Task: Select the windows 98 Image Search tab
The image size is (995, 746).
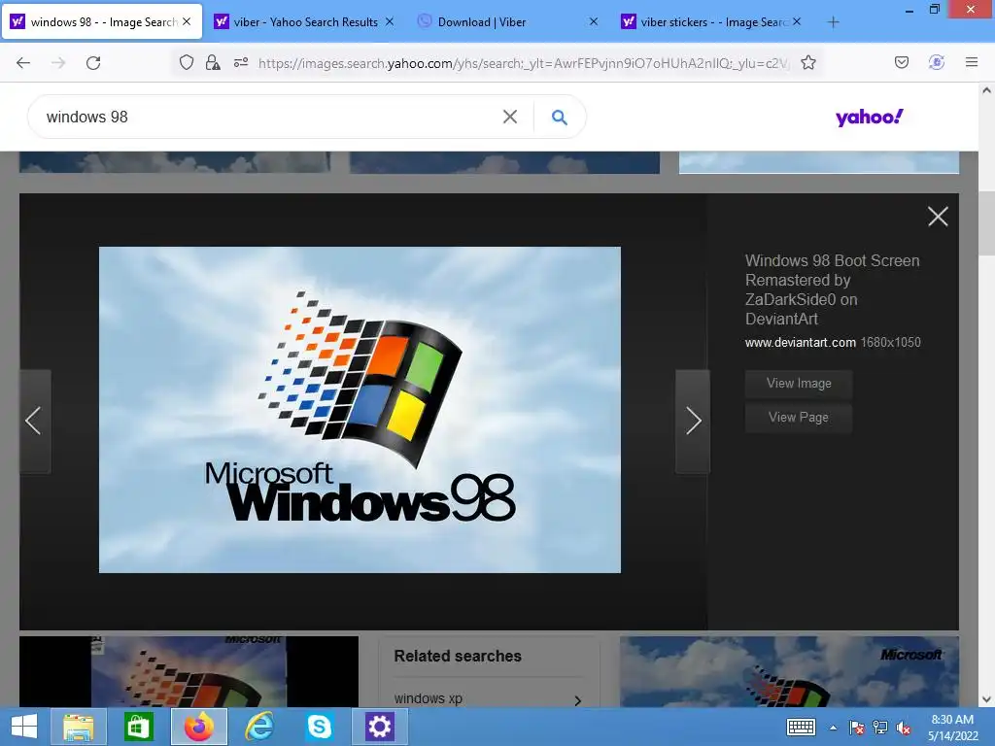Action: point(103,22)
